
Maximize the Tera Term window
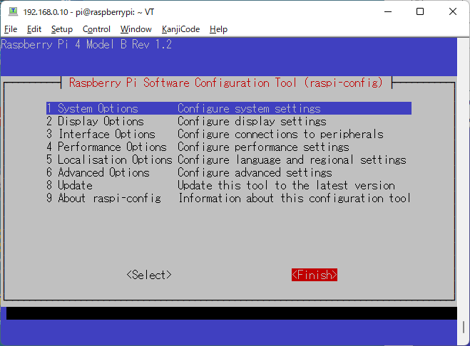420,12
